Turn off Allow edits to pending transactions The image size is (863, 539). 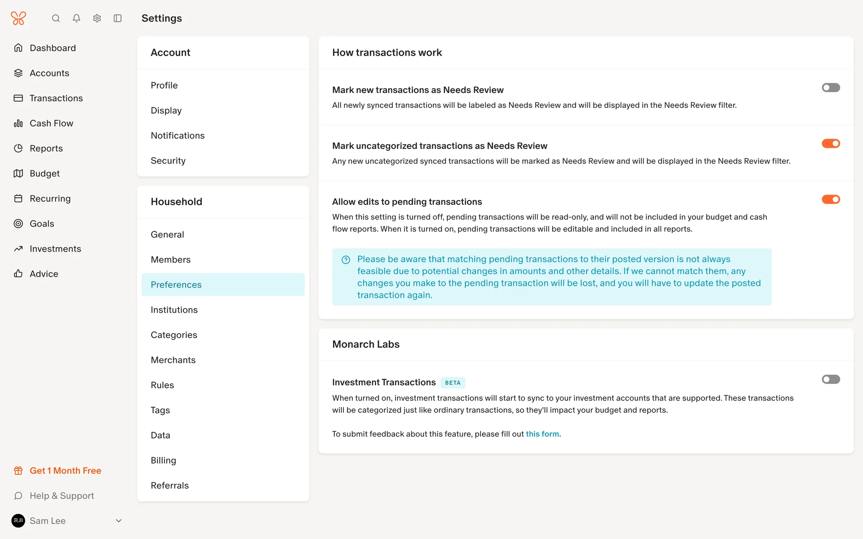tap(831, 199)
